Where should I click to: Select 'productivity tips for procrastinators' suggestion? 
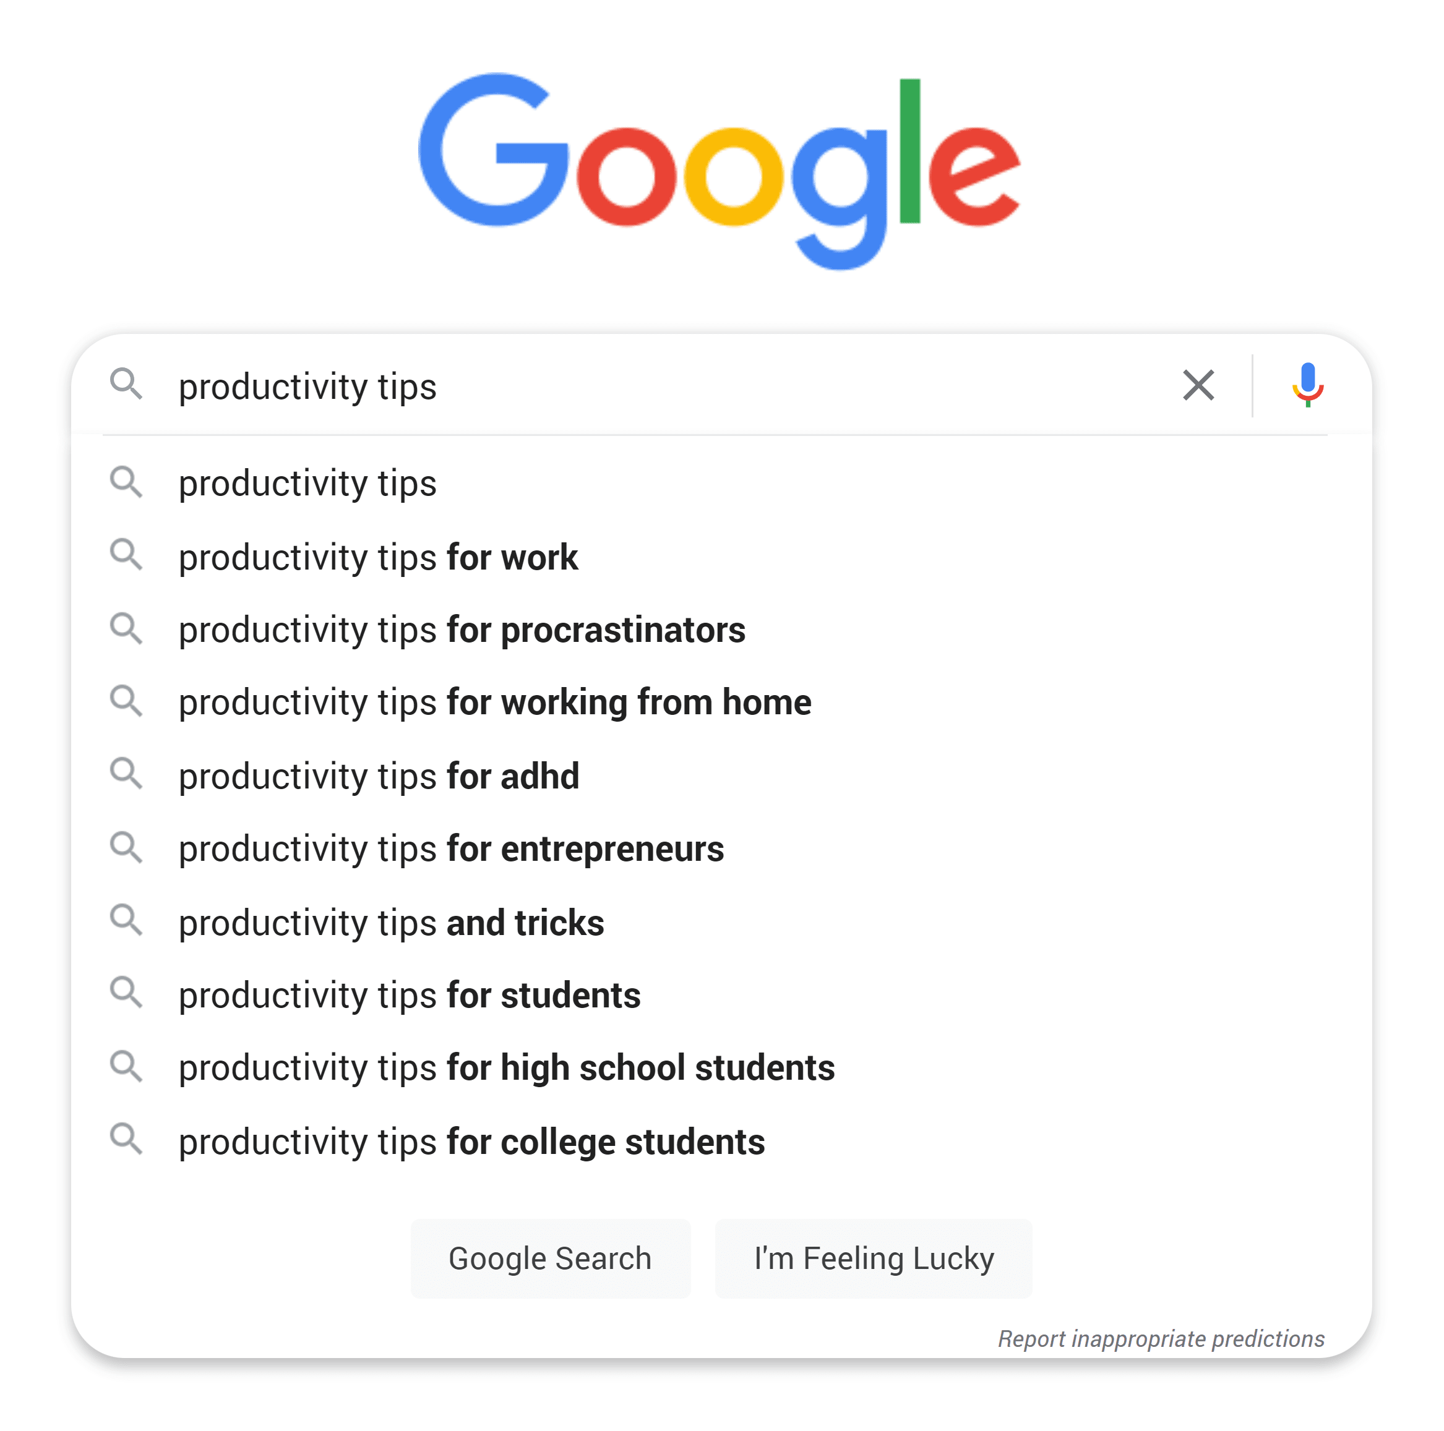(x=721, y=629)
